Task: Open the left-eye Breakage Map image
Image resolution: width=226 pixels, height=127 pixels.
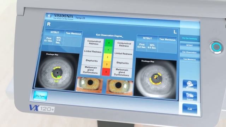Action: [155, 79]
